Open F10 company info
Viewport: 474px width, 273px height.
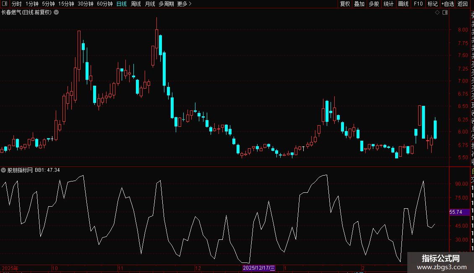[418, 4]
